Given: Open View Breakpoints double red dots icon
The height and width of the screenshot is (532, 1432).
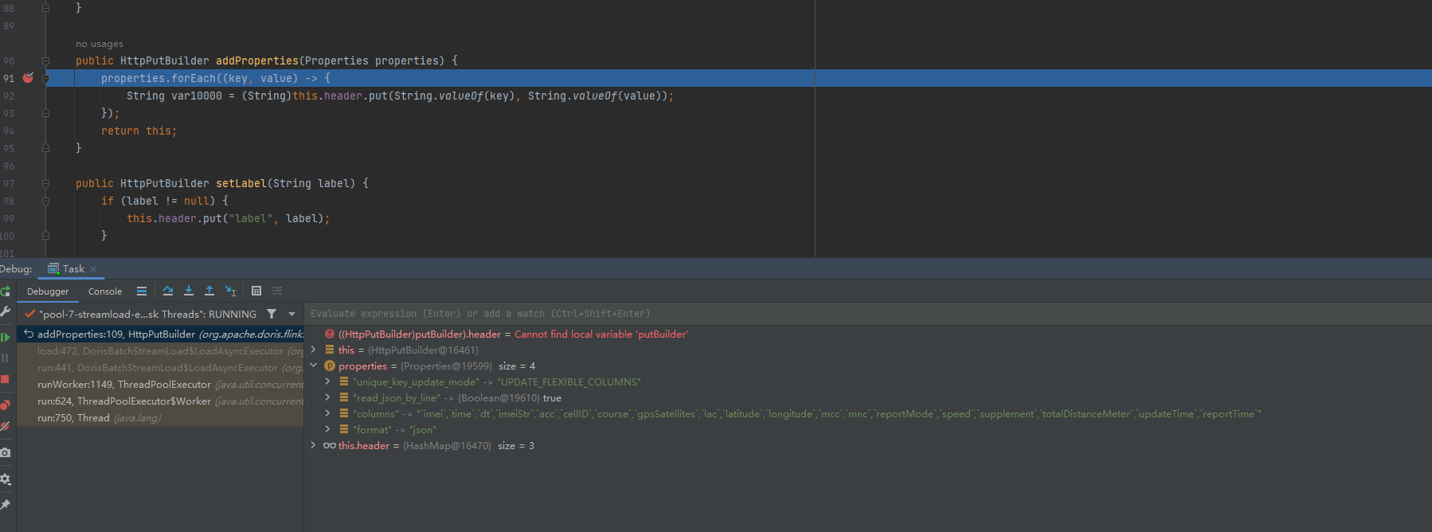Looking at the screenshot, I should pos(5,405).
